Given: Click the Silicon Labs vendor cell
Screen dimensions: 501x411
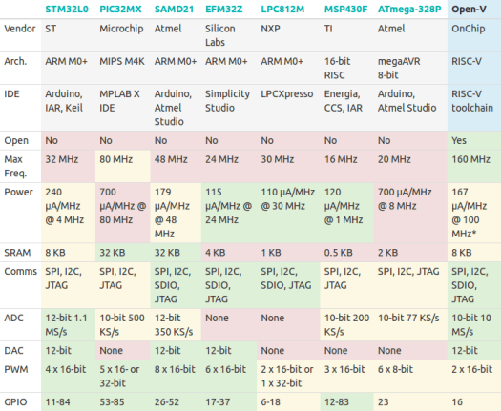Looking at the screenshot, I should (229, 35).
